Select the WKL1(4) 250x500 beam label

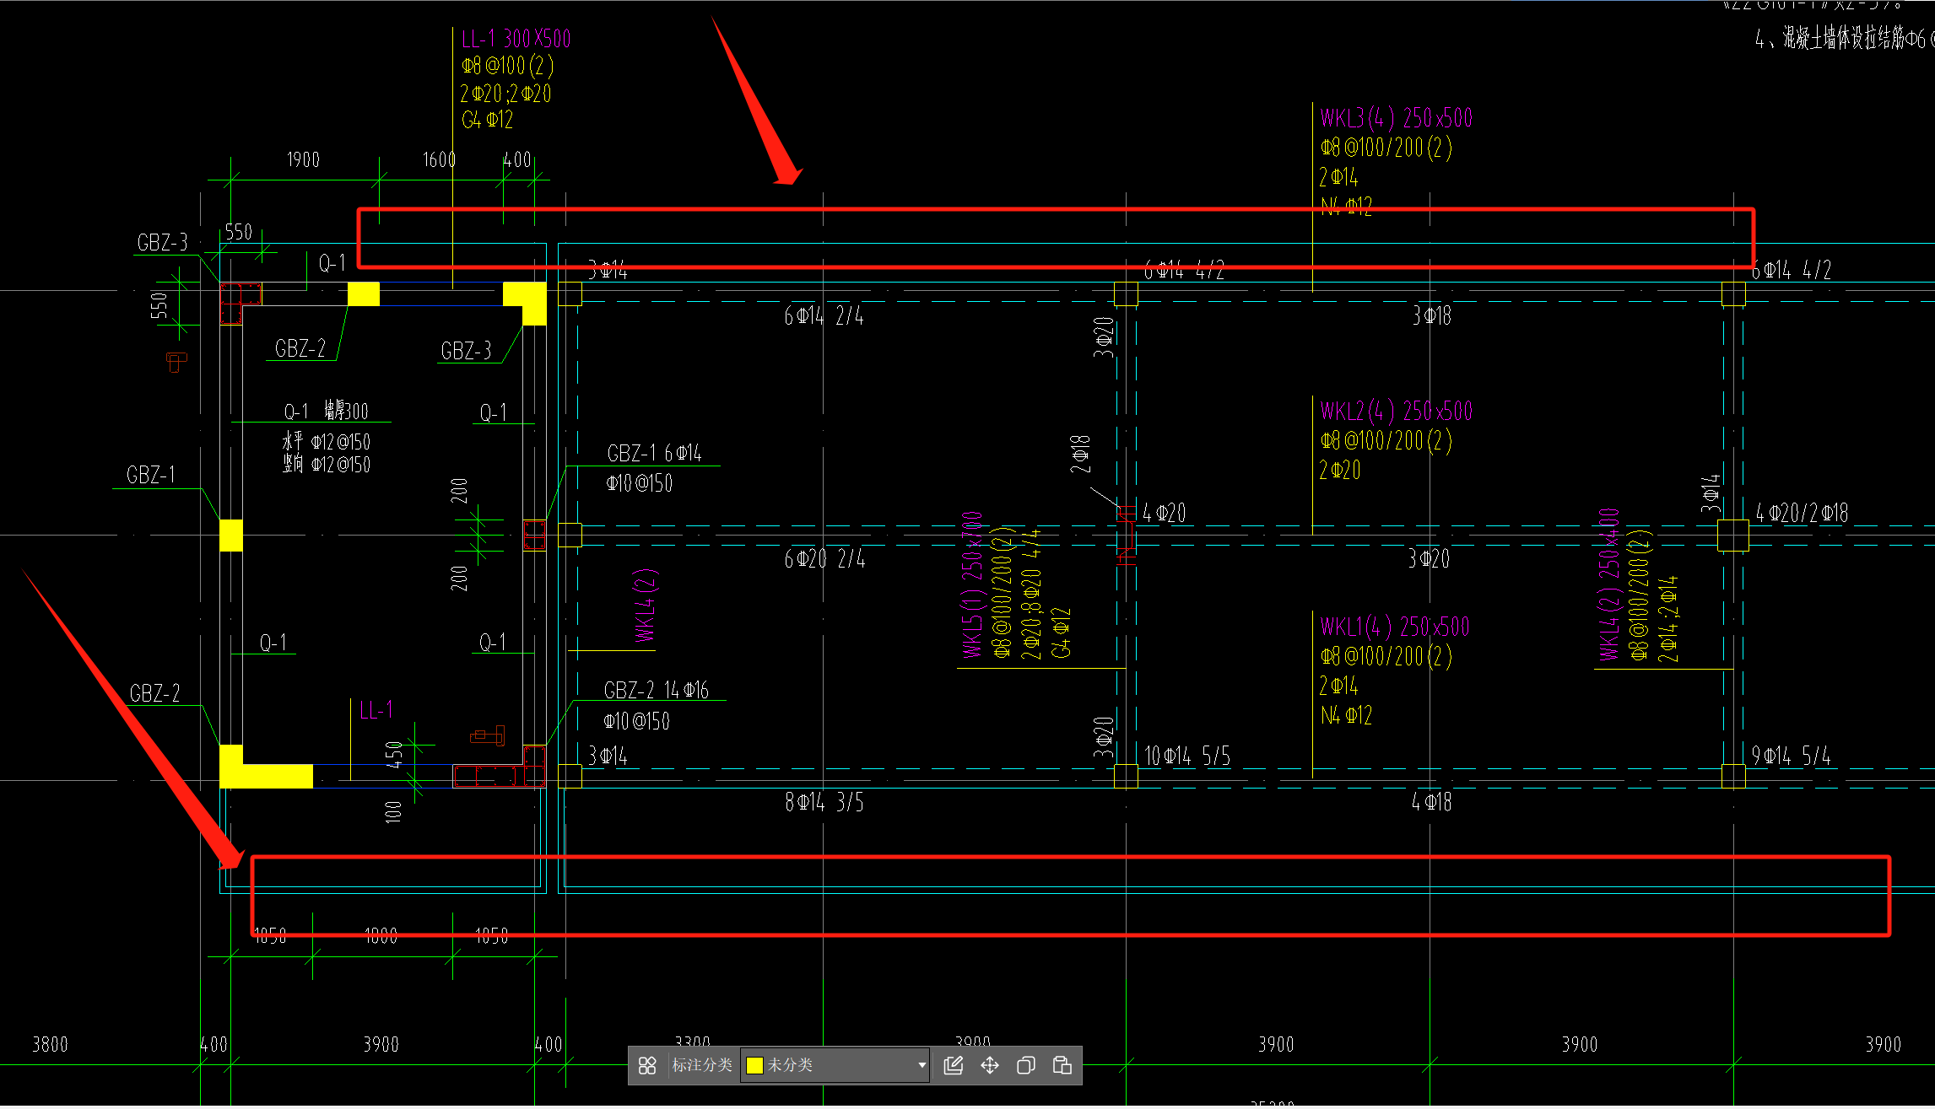[x=1395, y=627]
